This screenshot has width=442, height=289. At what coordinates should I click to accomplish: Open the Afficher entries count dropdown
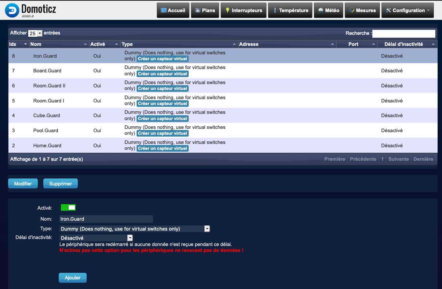pyautogui.click(x=35, y=33)
